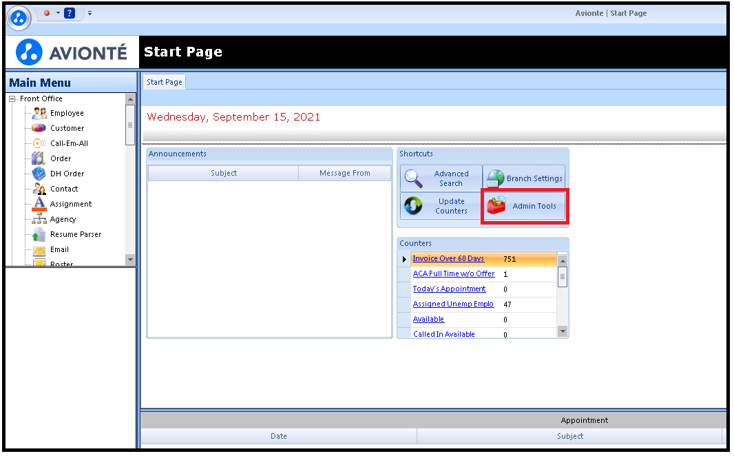
Task: Click the Subject column in Appointment grid
Action: click(x=569, y=436)
